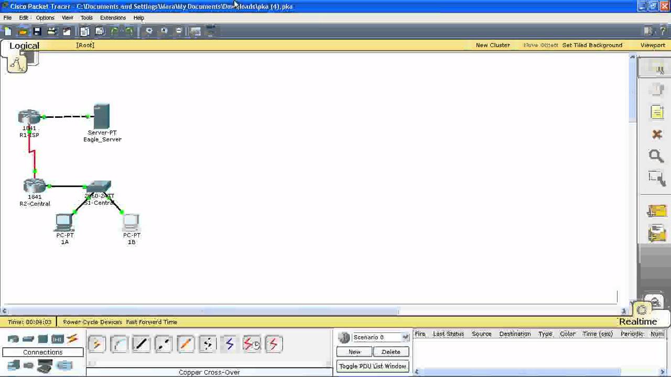
Task: Select the WAN Emulation category icon
Action: 28,365
